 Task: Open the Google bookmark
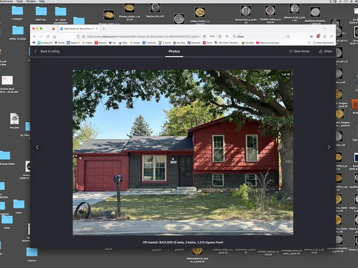click(135, 43)
